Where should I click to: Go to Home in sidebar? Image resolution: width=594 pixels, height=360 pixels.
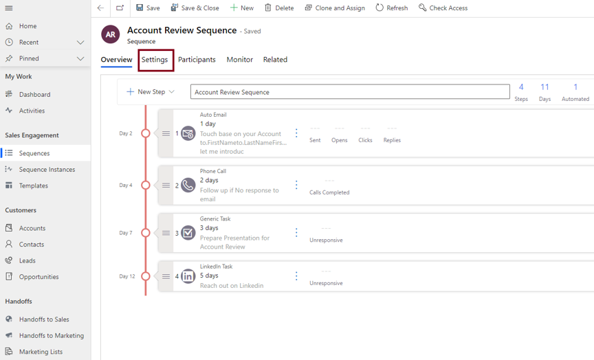pyautogui.click(x=27, y=26)
